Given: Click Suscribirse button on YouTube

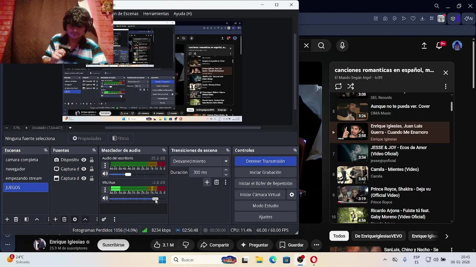Looking at the screenshot, I should [113, 245].
